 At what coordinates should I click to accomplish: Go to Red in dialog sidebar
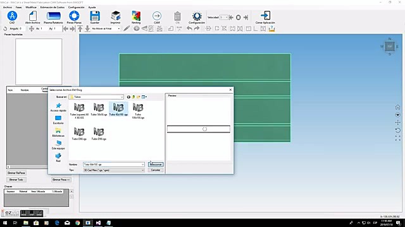click(x=58, y=158)
